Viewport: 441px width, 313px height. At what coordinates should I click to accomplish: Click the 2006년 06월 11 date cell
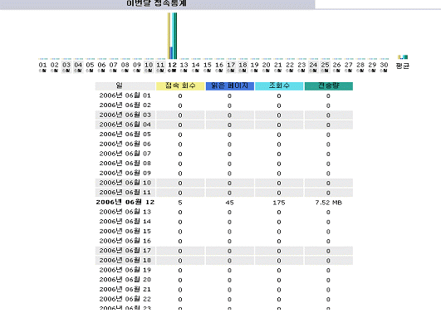point(125,193)
